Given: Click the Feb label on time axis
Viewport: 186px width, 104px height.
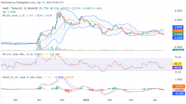Looking at the screenshot, I should (110, 100).
